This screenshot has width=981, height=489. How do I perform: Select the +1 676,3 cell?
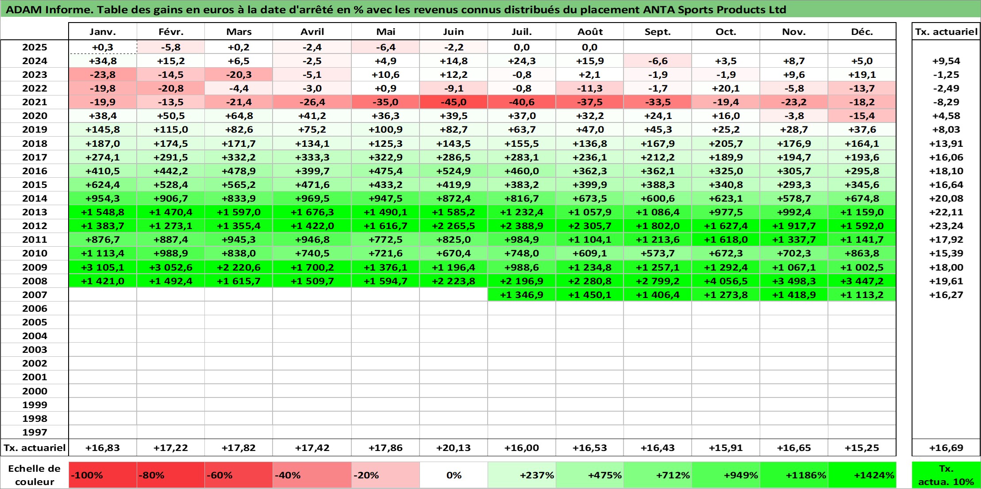point(312,212)
